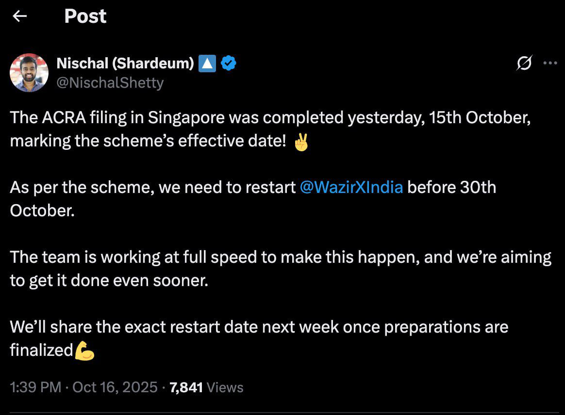Open the @WazirXIndia mention link
This screenshot has height=415, width=565.
[351, 187]
